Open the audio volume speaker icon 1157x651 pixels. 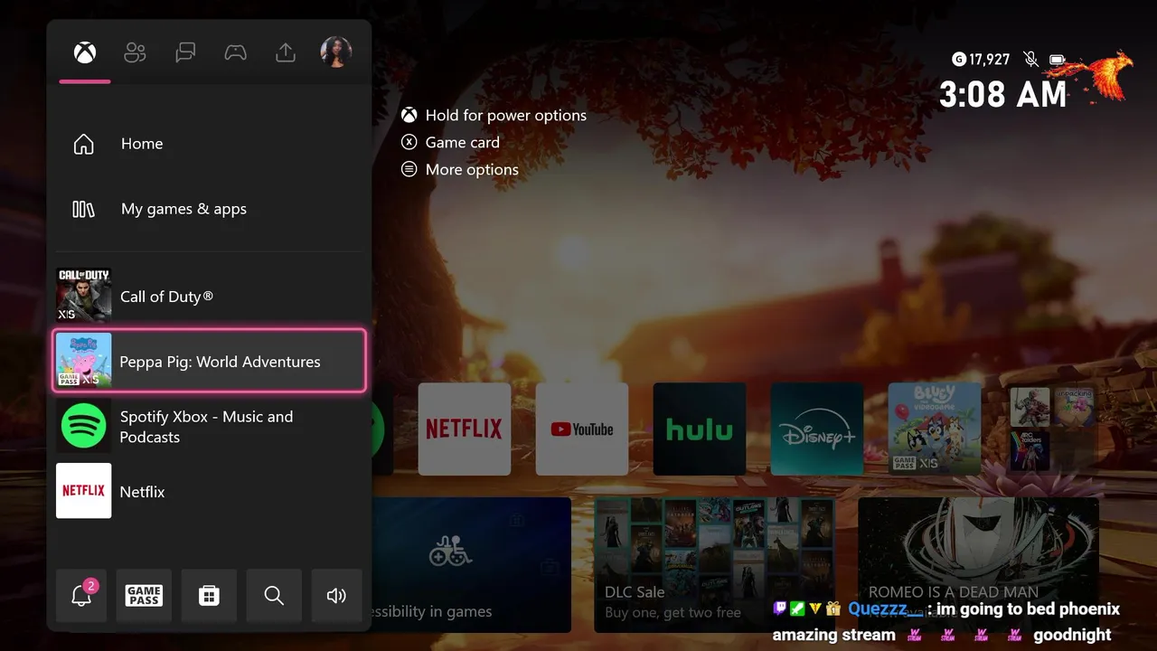tap(336, 595)
